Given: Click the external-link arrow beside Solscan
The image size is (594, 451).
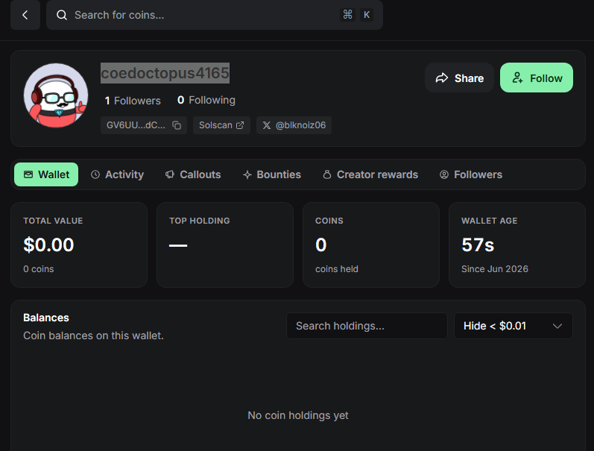Looking at the screenshot, I should pos(240,125).
